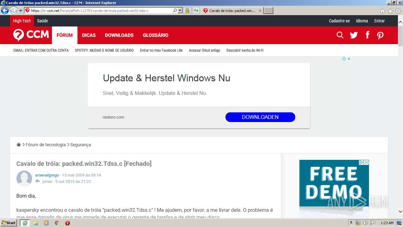Open 'GMAIL: ENTRAR COM OUTRA CONTA' link

click(x=41, y=50)
